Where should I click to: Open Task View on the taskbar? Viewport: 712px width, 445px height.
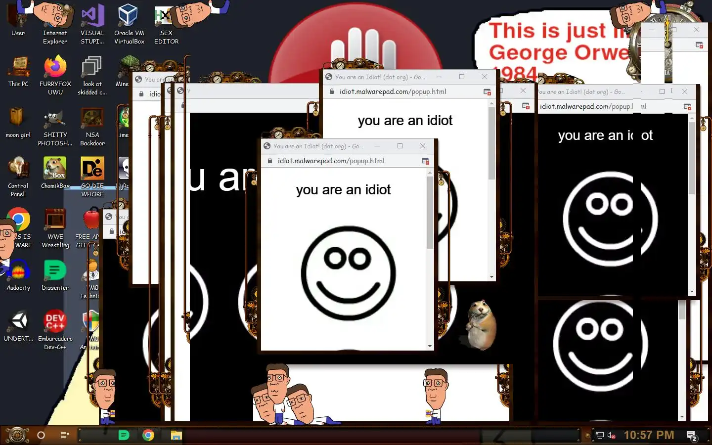pyautogui.click(x=64, y=435)
